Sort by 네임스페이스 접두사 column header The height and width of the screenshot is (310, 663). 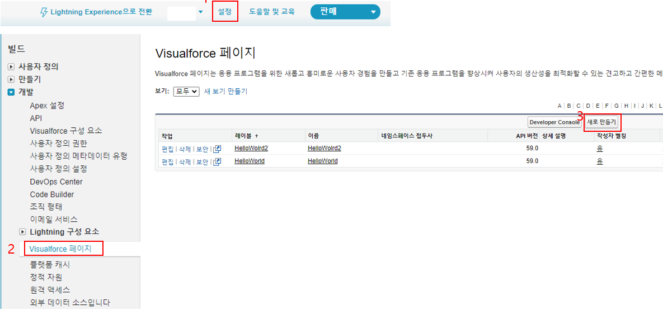click(x=406, y=136)
